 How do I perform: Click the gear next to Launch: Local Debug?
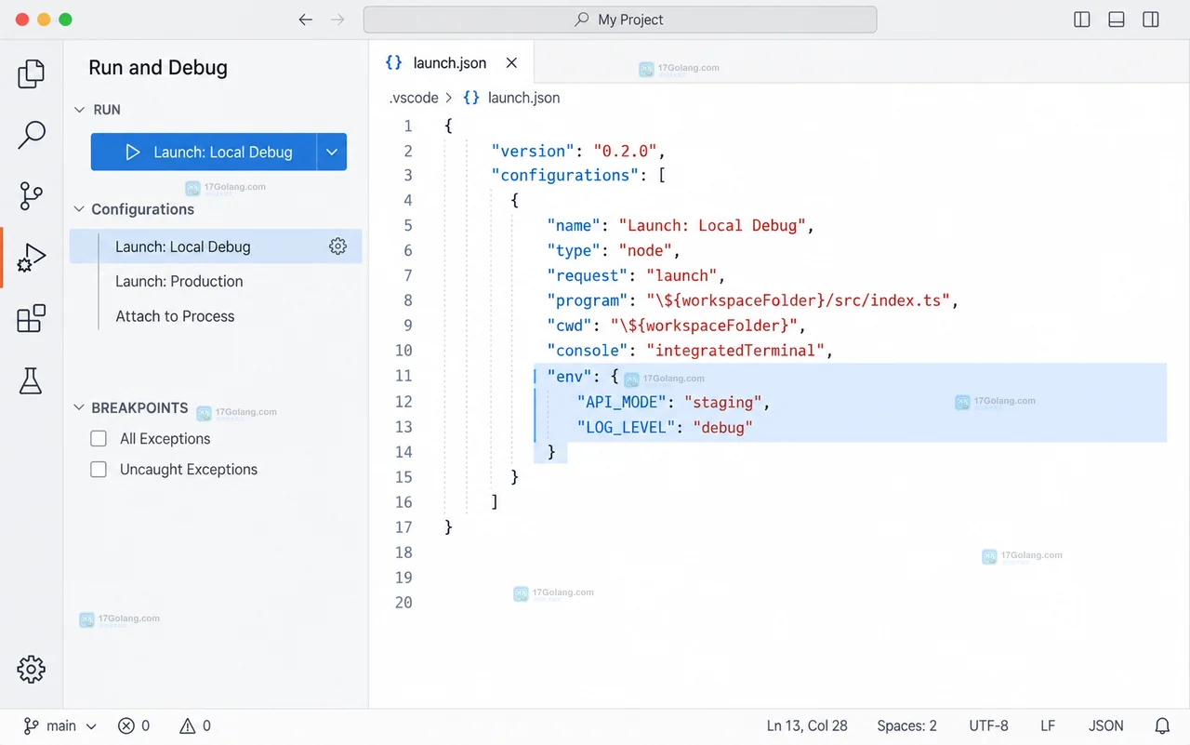[337, 246]
